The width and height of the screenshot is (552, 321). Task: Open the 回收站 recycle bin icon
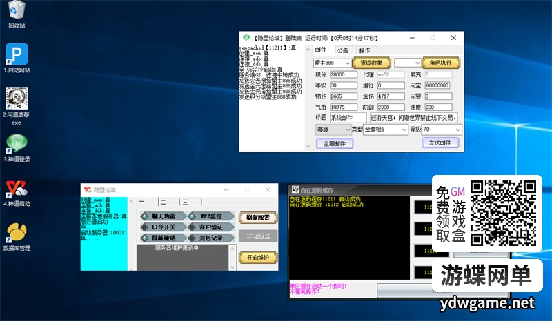17,14
